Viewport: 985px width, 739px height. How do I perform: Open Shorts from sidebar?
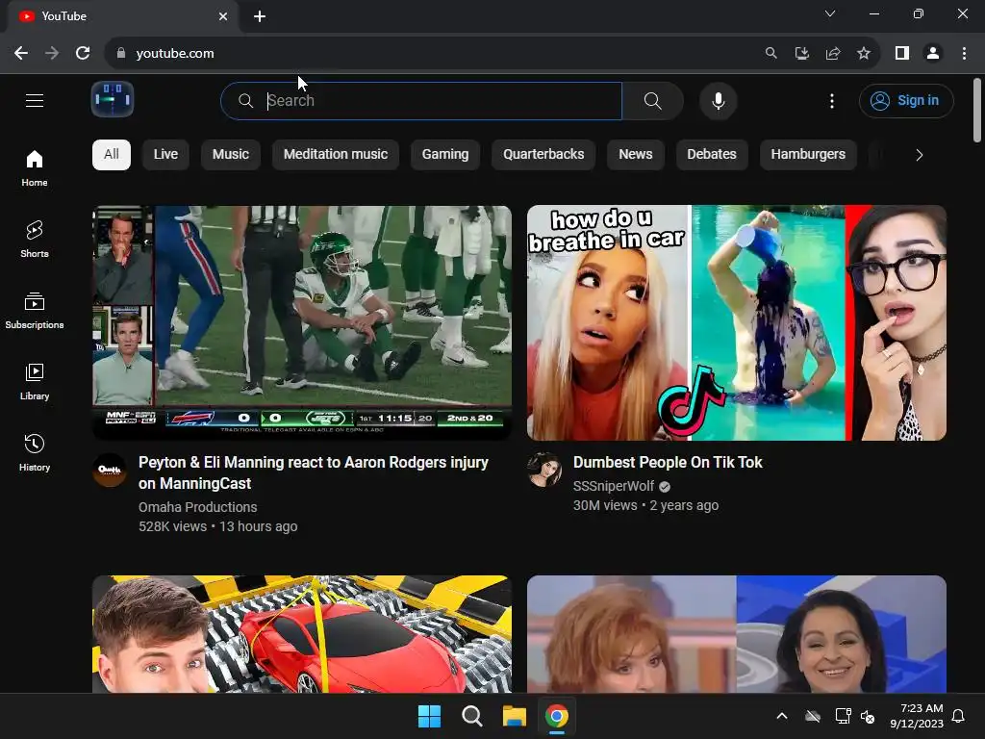tap(35, 240)
